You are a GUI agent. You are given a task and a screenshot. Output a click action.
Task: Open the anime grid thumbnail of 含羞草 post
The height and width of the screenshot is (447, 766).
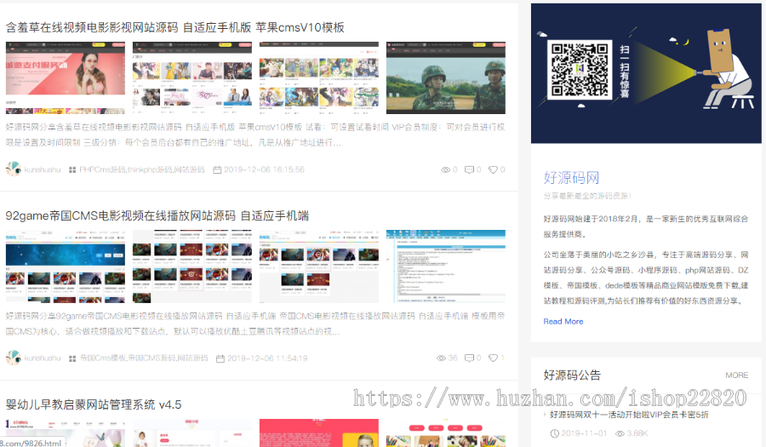coord(319,77)
